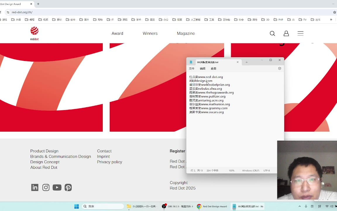Open the PHP bookmark folder
Screen dimensions: 337x211
point(278,20)
